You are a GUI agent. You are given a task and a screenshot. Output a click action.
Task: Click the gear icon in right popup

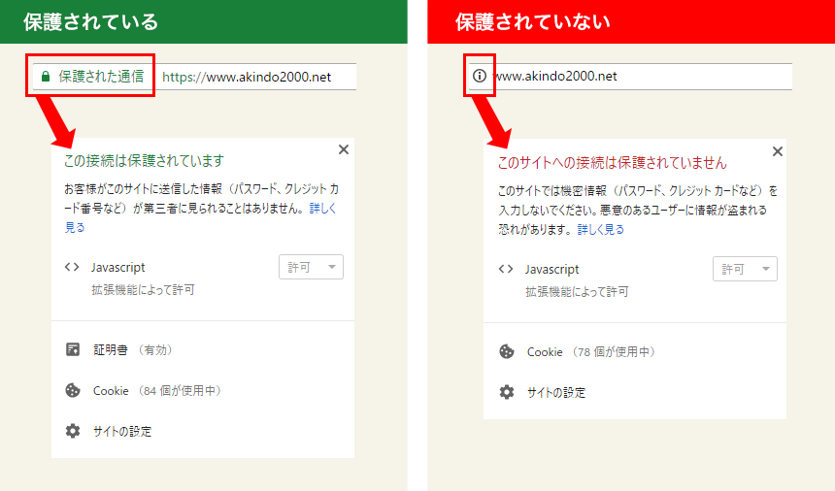coord(506,393)
